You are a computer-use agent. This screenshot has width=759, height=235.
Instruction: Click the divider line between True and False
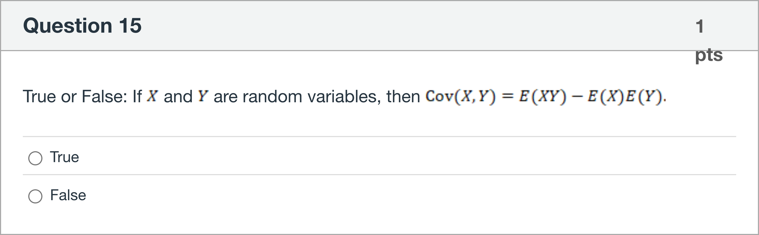pyautogui.click(x=379, y=175)
